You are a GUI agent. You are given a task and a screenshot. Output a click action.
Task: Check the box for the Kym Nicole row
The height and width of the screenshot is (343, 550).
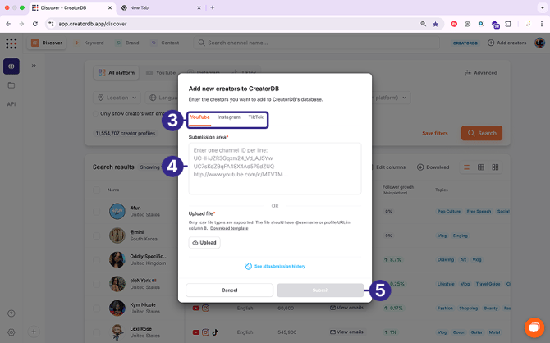[x=96, y=309]
